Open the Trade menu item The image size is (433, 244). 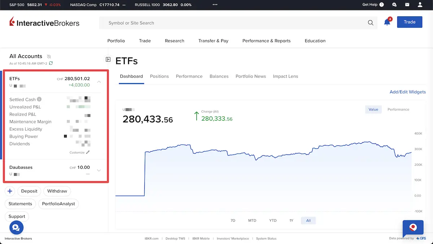(x=145, y=41)
